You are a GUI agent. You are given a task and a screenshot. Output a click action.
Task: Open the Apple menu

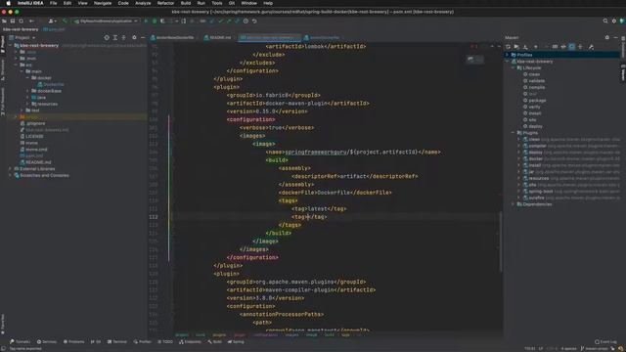click(8, 3)
